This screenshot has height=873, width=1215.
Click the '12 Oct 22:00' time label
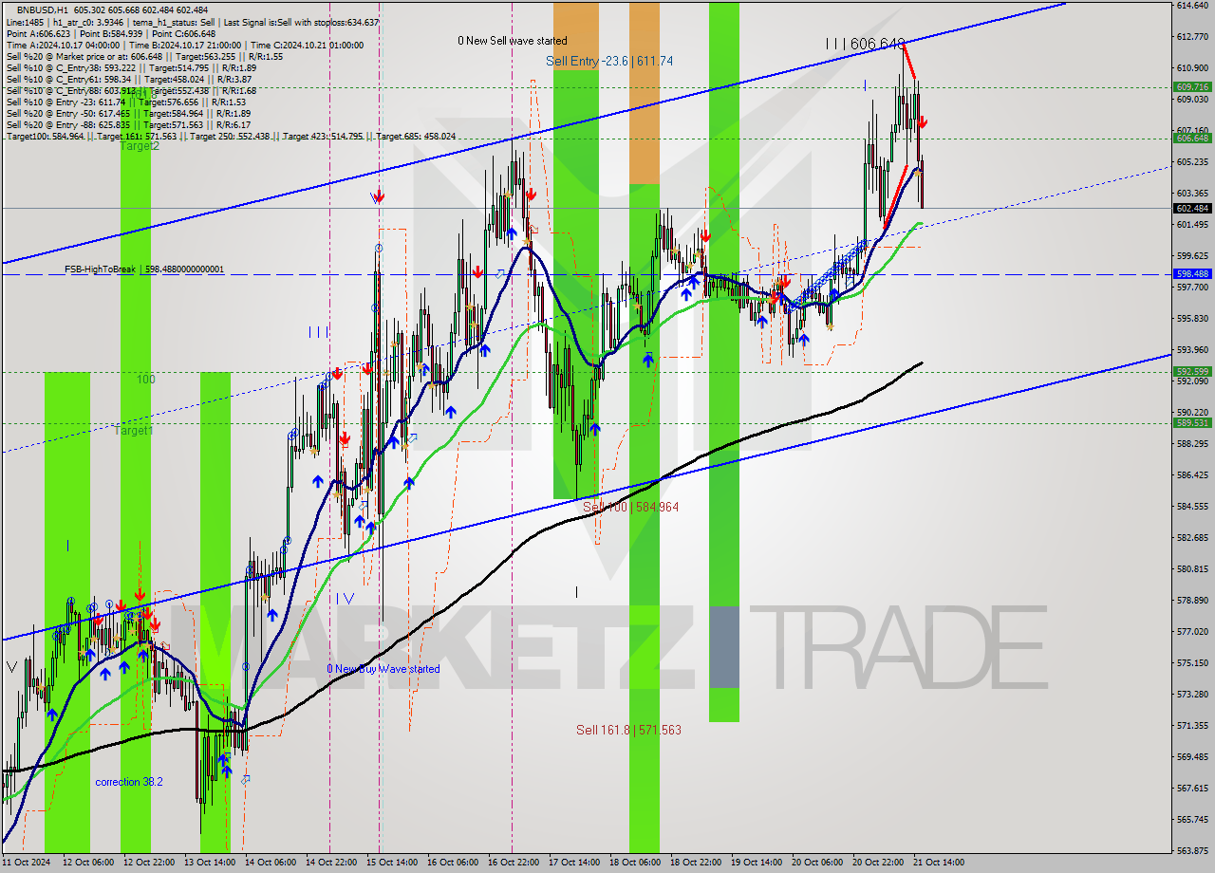pyautogui.click(x=150, y=863)
